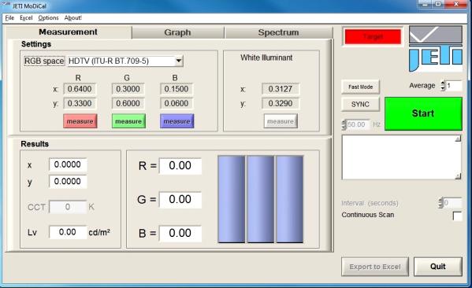Toggle Fast Mode button

pyautogui.click(x=360, y=87)
